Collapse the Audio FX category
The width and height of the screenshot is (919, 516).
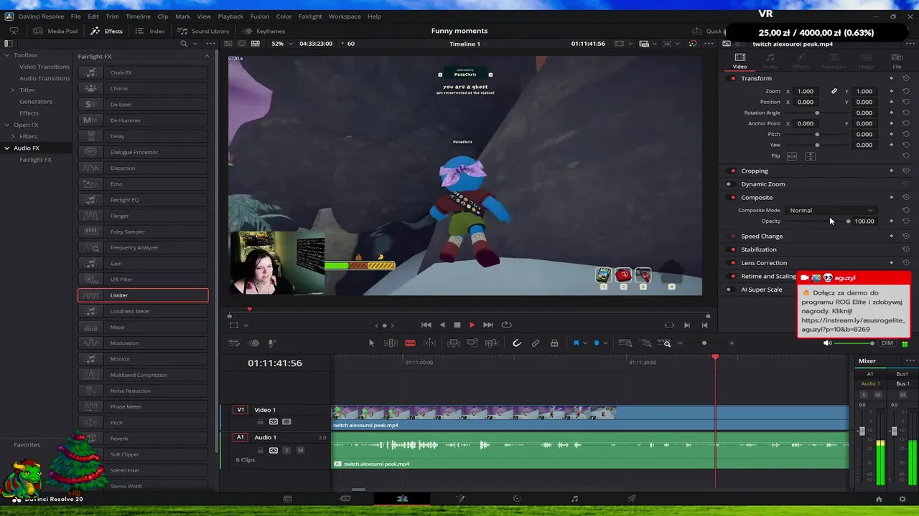click(x=7, y=148)
